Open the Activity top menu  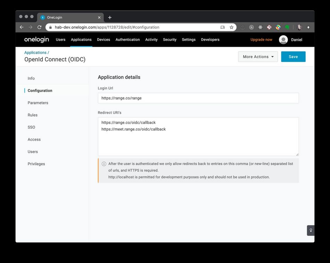[x=151, y=40]
